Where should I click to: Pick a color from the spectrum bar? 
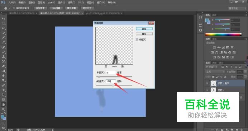point(223,35)
